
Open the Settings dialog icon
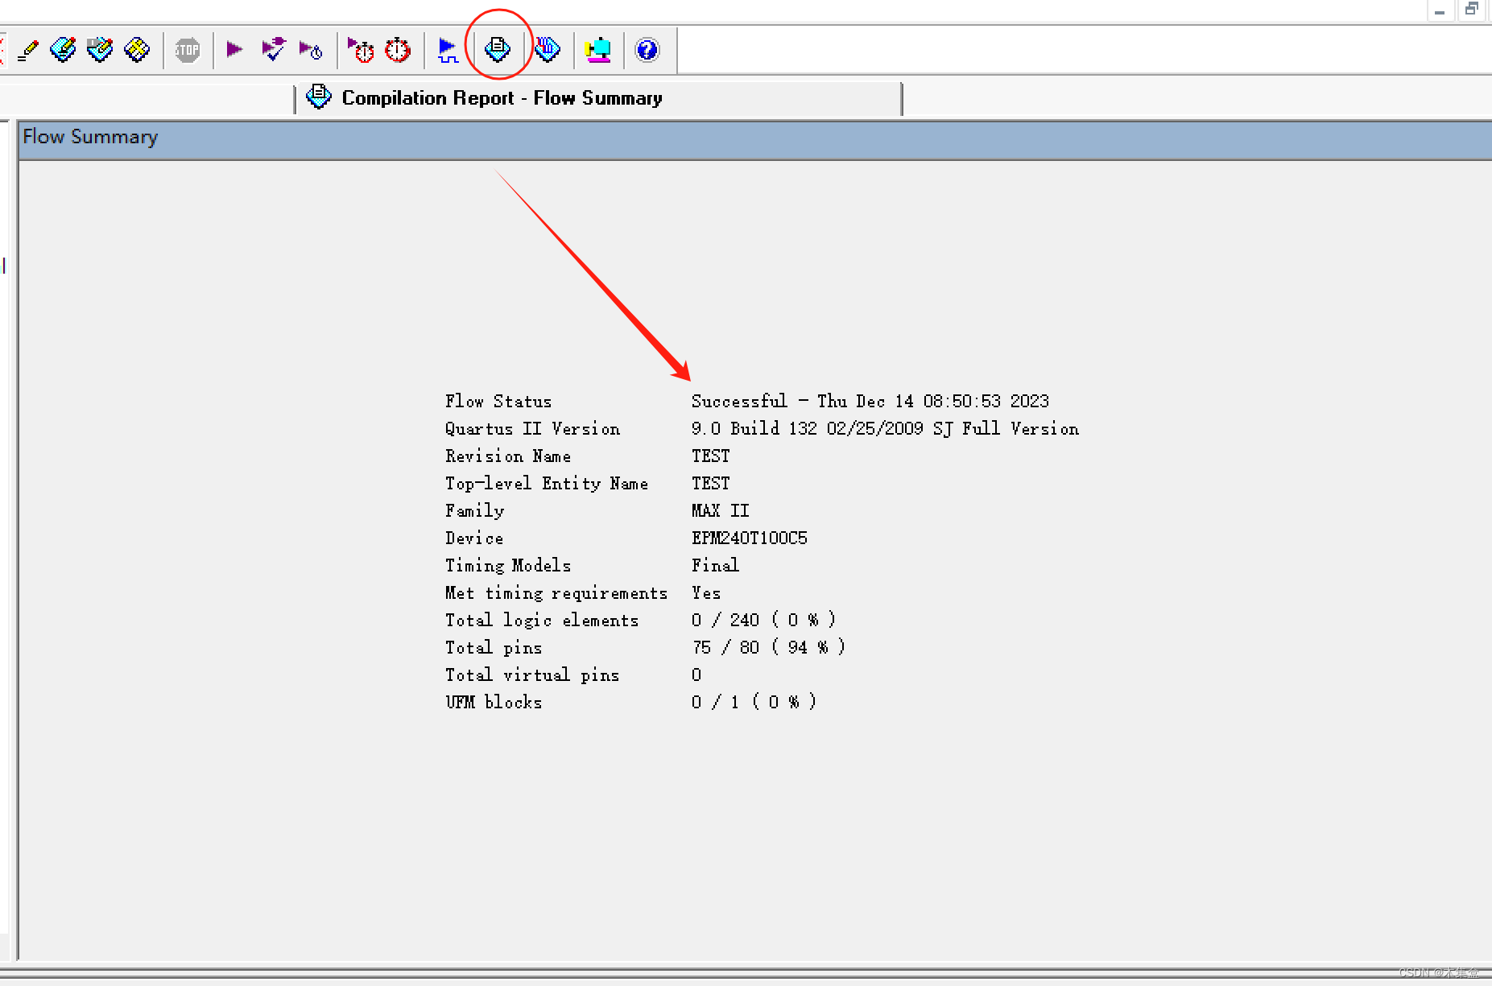pos(64,50)
